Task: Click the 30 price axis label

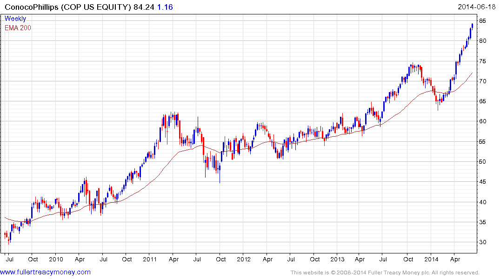Action: pos(482,242)
